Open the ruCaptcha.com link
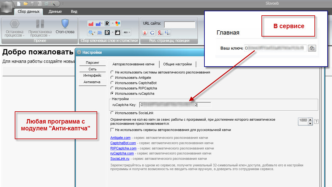Image resolution: width=332 pixels, height=187 pixels. pos(122,153)
